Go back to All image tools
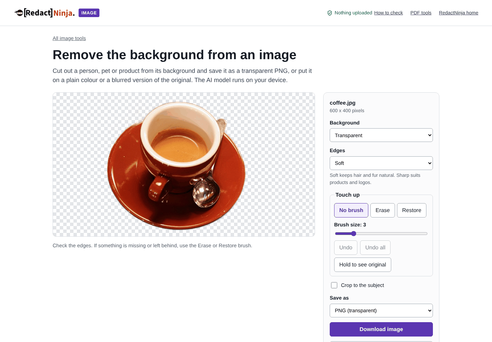The height and width of the screenshot is (342, 492). click(x=69, y=38)
